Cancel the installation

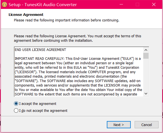[x=147, y=125]
